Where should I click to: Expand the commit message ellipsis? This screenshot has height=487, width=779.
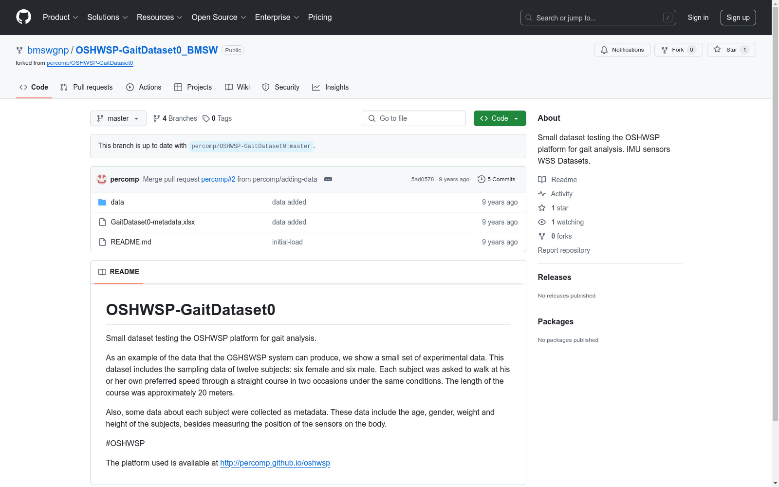[x=328, y=179]
